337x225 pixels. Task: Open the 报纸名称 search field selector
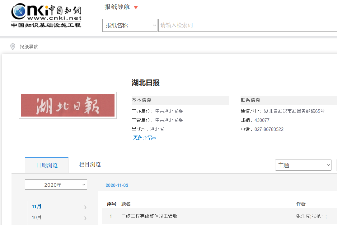point(130,26)
